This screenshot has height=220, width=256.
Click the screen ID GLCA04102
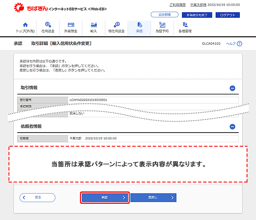(x=211, y=43)
